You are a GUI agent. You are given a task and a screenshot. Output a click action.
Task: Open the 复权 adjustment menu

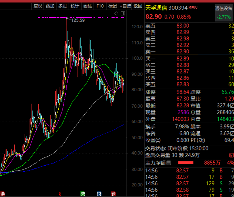(38, 6)
